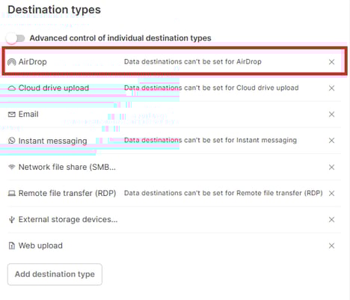Select the Email row label
350x300 pixels.
28,114
